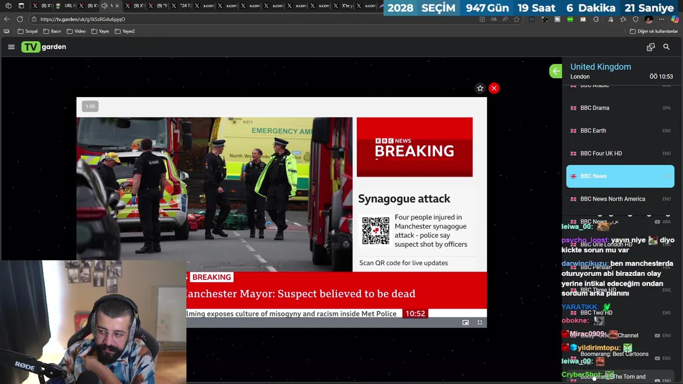Open the Sosyal bookmarks folder
683x384 pixels.
pos(28,31)
